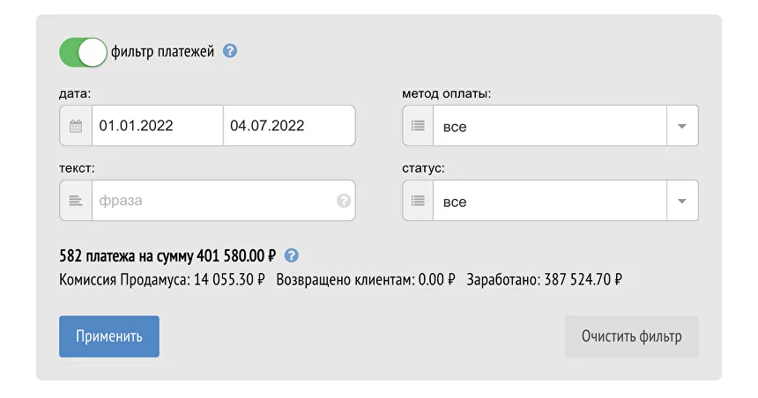The image size is (758, 398).
Task: Open the статус combo box showing все
Action: pyautogui.click(x=550, y=201)
